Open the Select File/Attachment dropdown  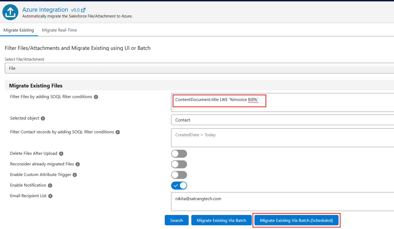point(199,68)
